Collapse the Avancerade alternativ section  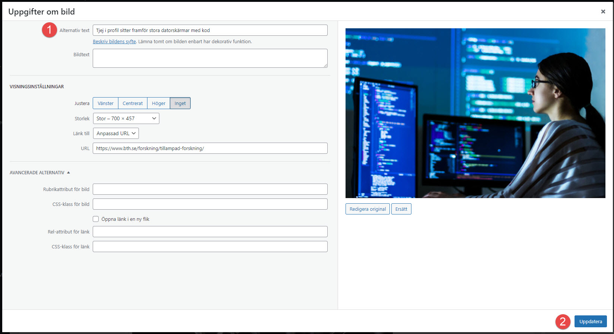click(x=40, y=172)
